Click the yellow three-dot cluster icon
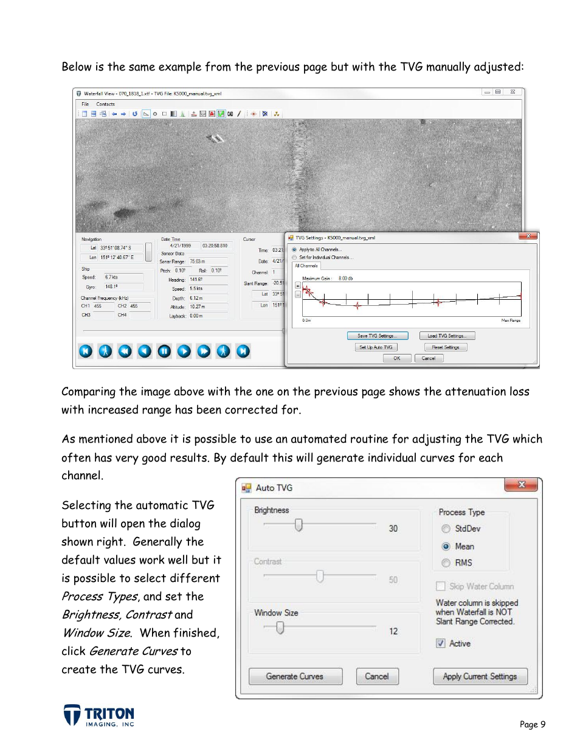The height and width of the screenshot is (751, 580). pyautogui.click(x=277, y=114)
